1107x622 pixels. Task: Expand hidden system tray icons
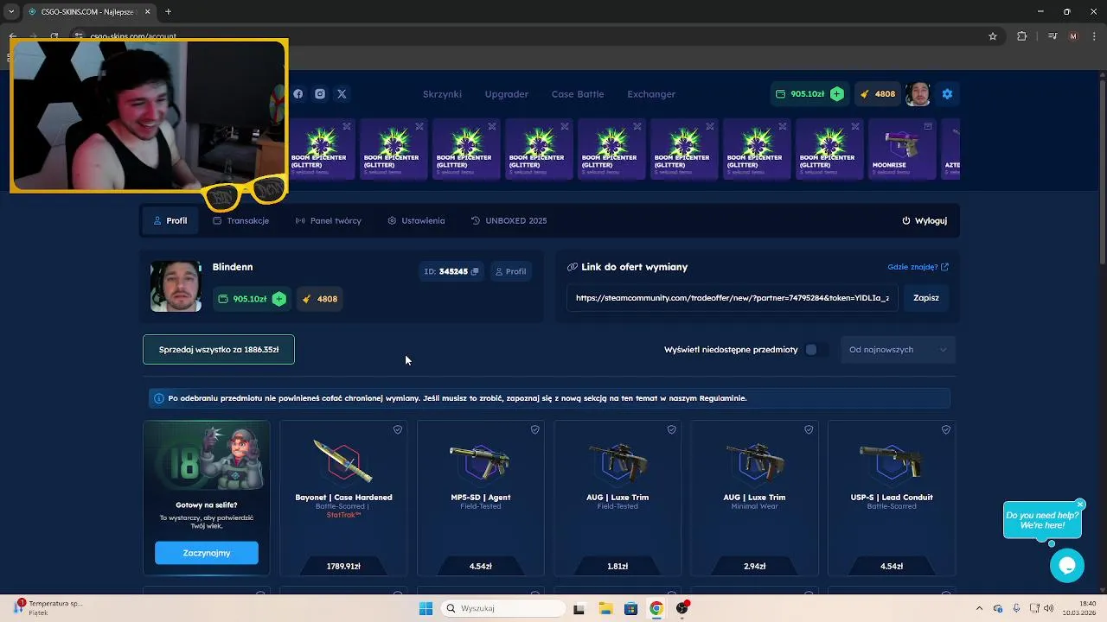click(x=979, y=608)
